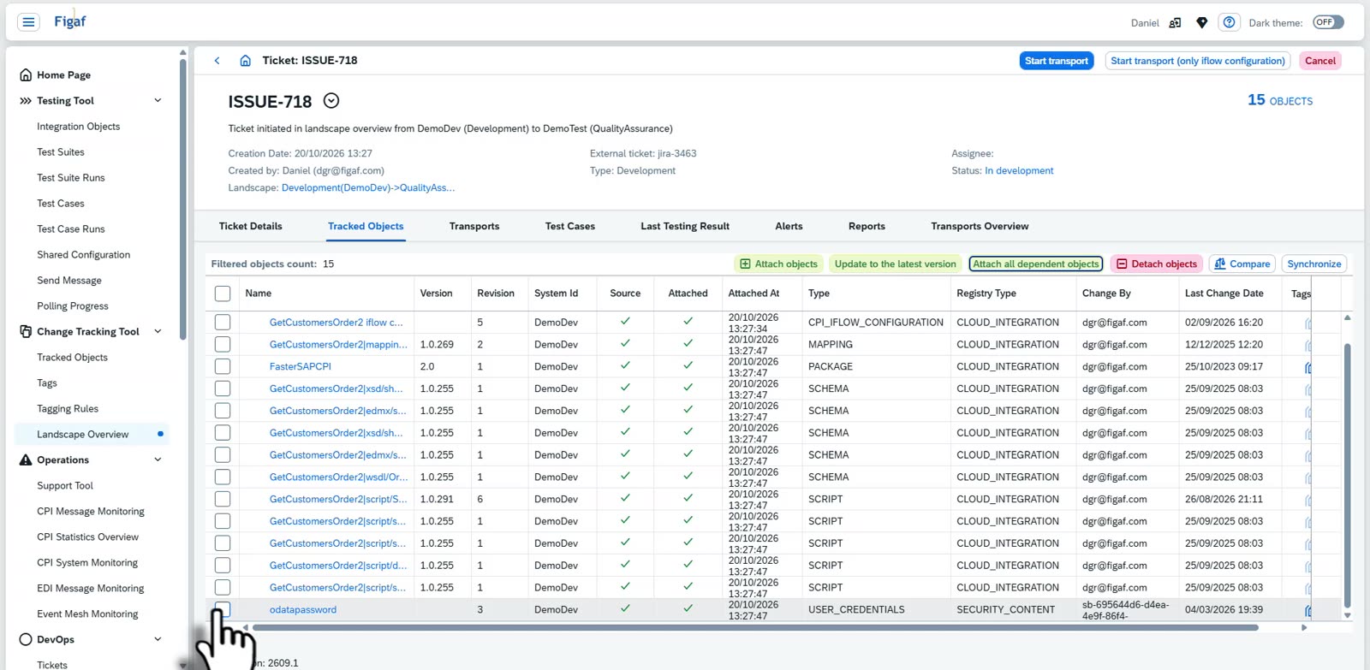The width and height of the screenshot is (1370, 670).
Task: Open the help question mark icon
Action: (x=1229, y=22)
